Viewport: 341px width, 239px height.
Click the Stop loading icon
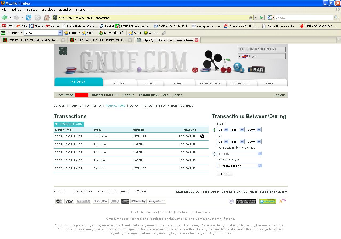pyautogui.click(x=38, y=18)
